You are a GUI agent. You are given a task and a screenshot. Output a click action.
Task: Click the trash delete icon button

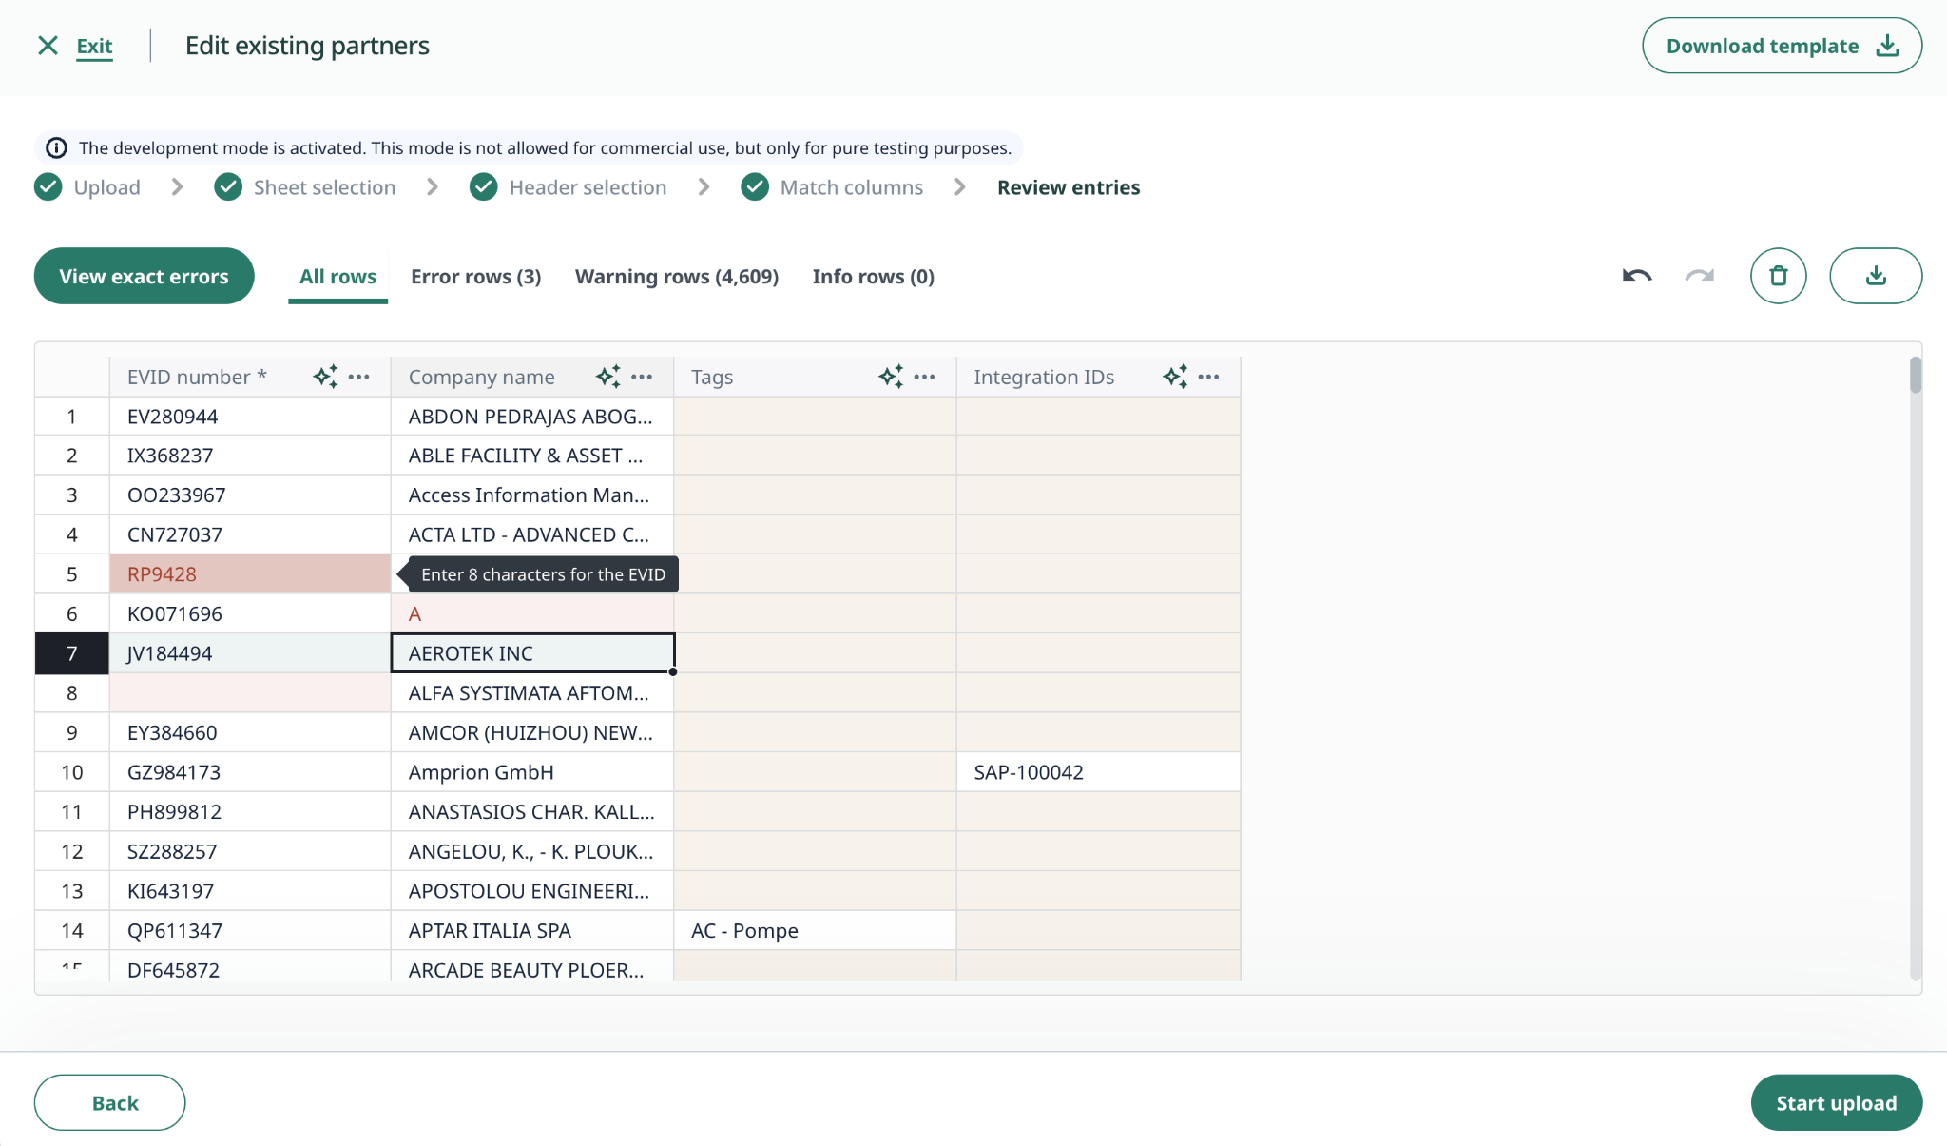click(1778, 276)
